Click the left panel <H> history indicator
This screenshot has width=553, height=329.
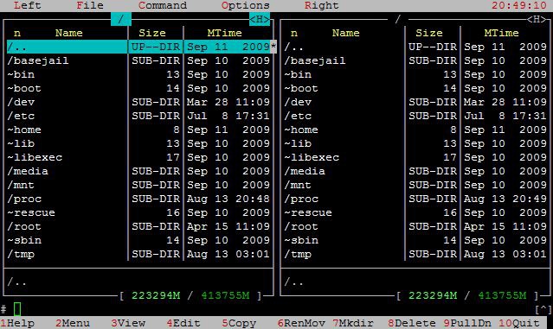coord(260,19)
